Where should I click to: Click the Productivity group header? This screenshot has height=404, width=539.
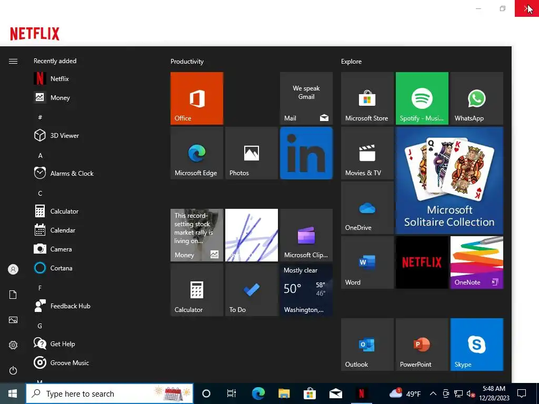[187, 62]
